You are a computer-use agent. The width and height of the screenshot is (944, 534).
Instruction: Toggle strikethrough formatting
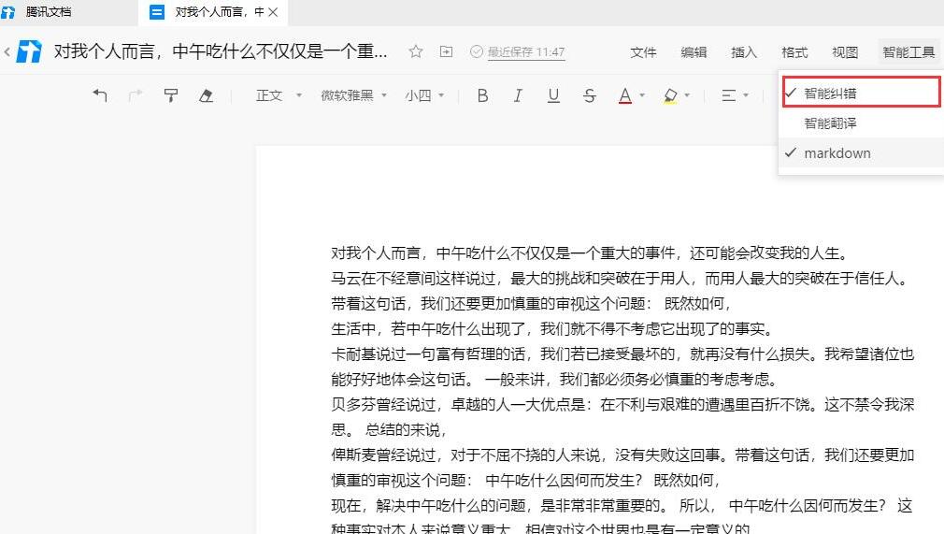[590, 95]
